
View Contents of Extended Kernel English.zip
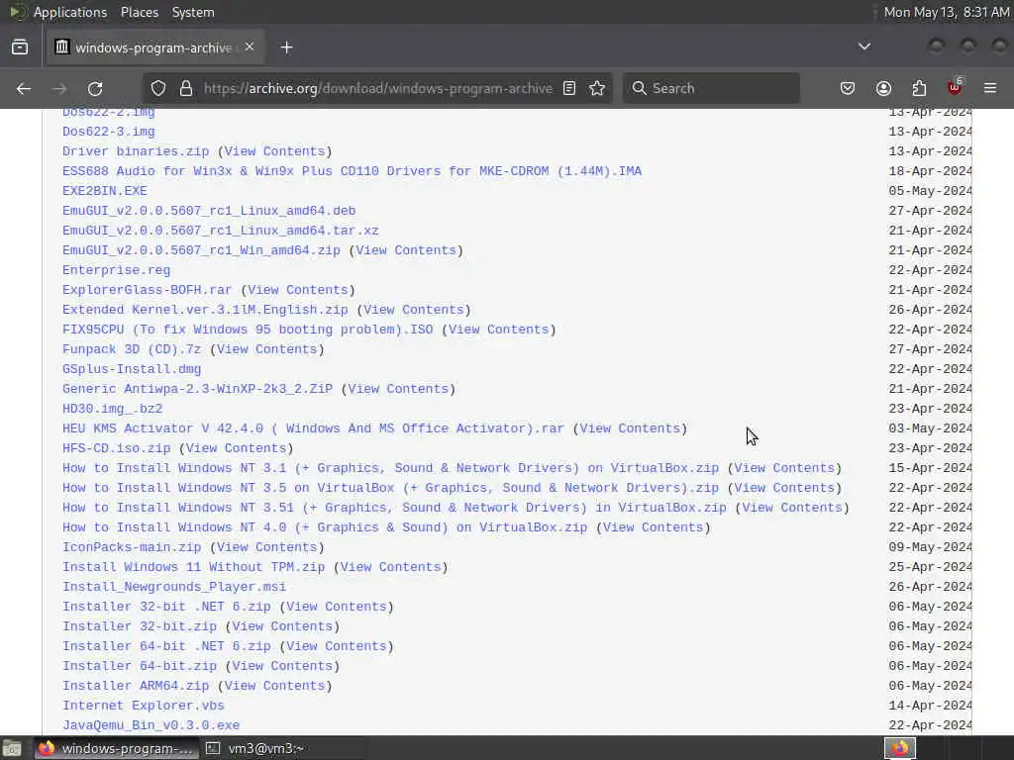pyautogui.click(x=414, y=310)
